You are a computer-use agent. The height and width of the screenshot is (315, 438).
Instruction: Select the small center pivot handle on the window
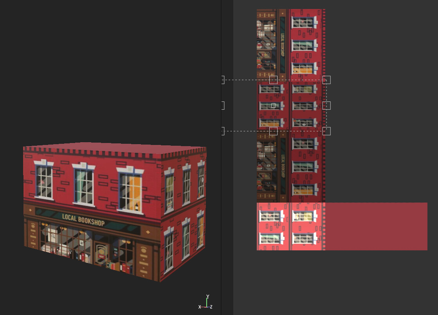(274, 105)
